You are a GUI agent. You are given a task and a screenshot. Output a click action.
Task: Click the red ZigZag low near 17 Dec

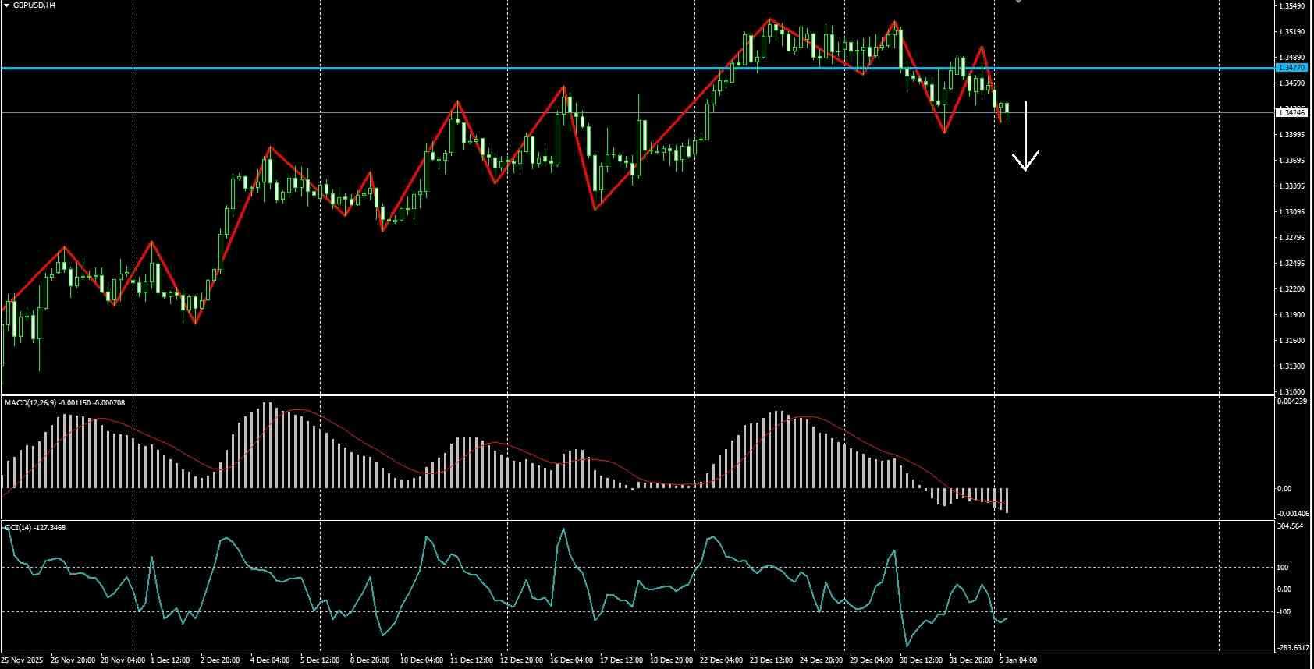pos(595,209)
